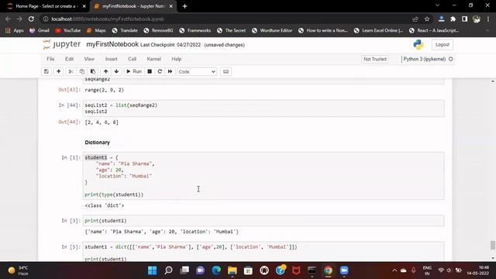Open the Apps bookmark
This screenshot has height=279, width=496.
[x=15, y=30]
